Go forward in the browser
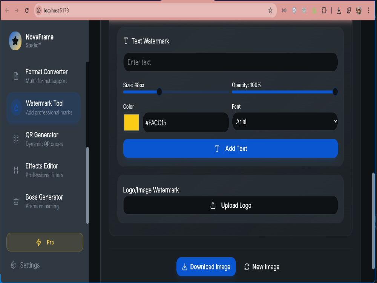Viewport: 377px width, 283px height. pyautogui.click(x=17, y=10)
